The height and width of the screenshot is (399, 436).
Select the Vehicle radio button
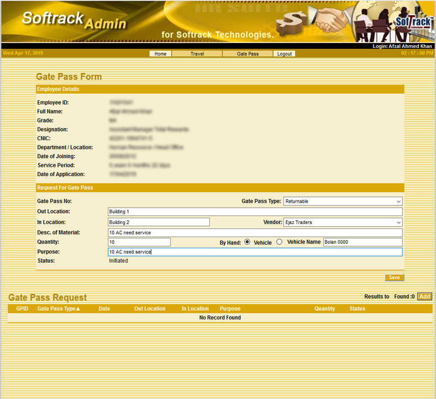click(280, 242)
